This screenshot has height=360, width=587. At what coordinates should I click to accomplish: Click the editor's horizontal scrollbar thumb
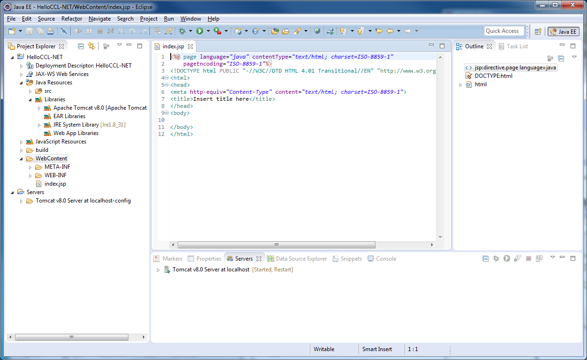276,245
